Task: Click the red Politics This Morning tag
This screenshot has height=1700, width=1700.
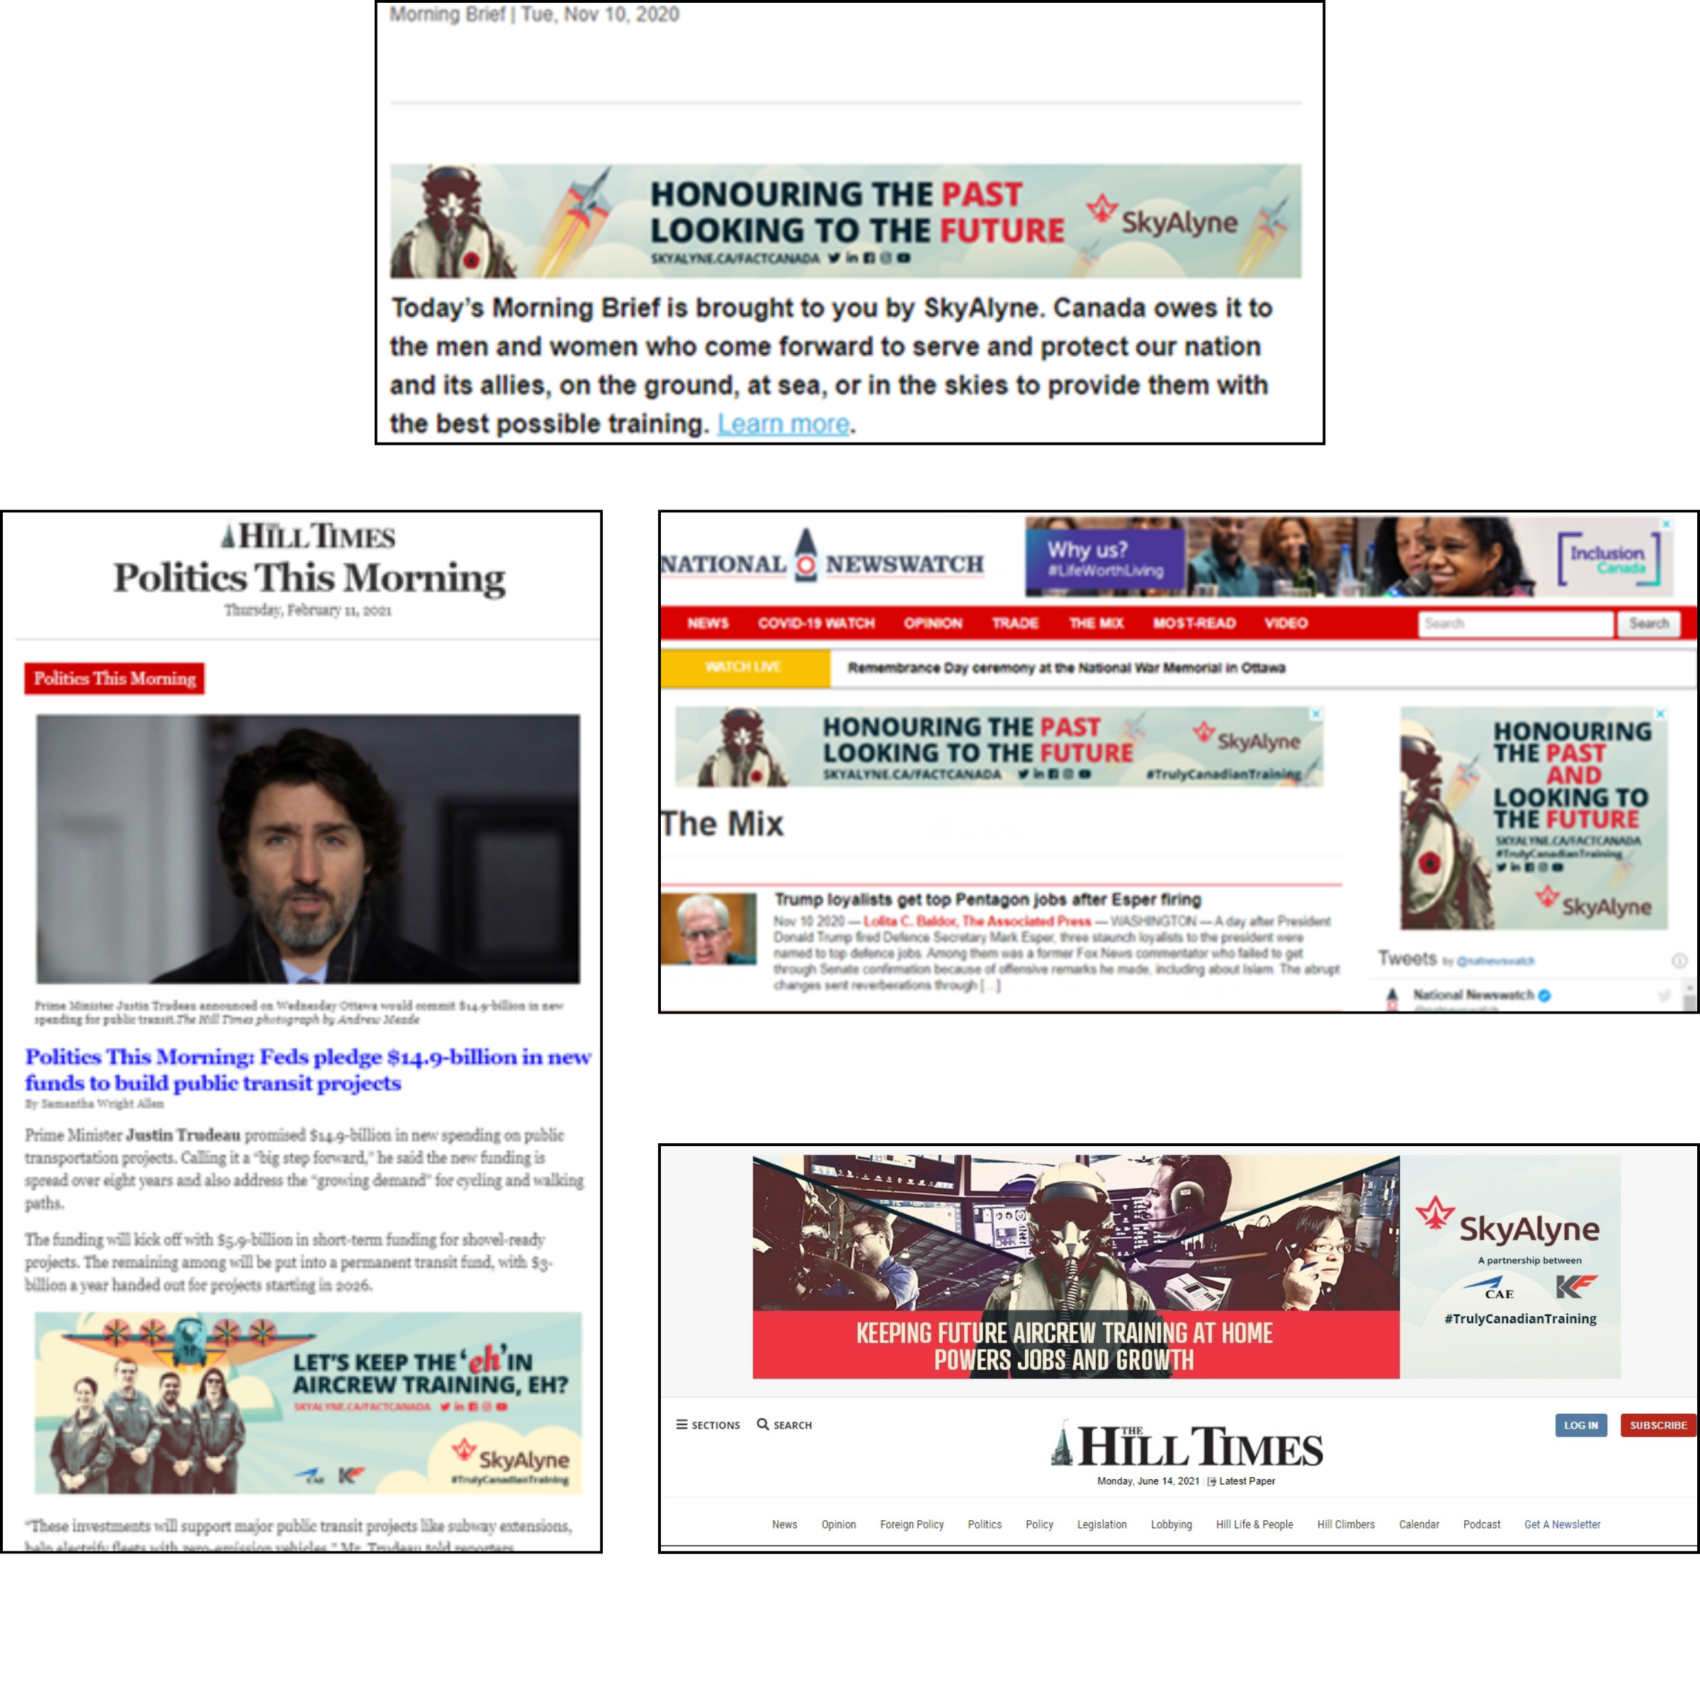Action: (114, 679)
